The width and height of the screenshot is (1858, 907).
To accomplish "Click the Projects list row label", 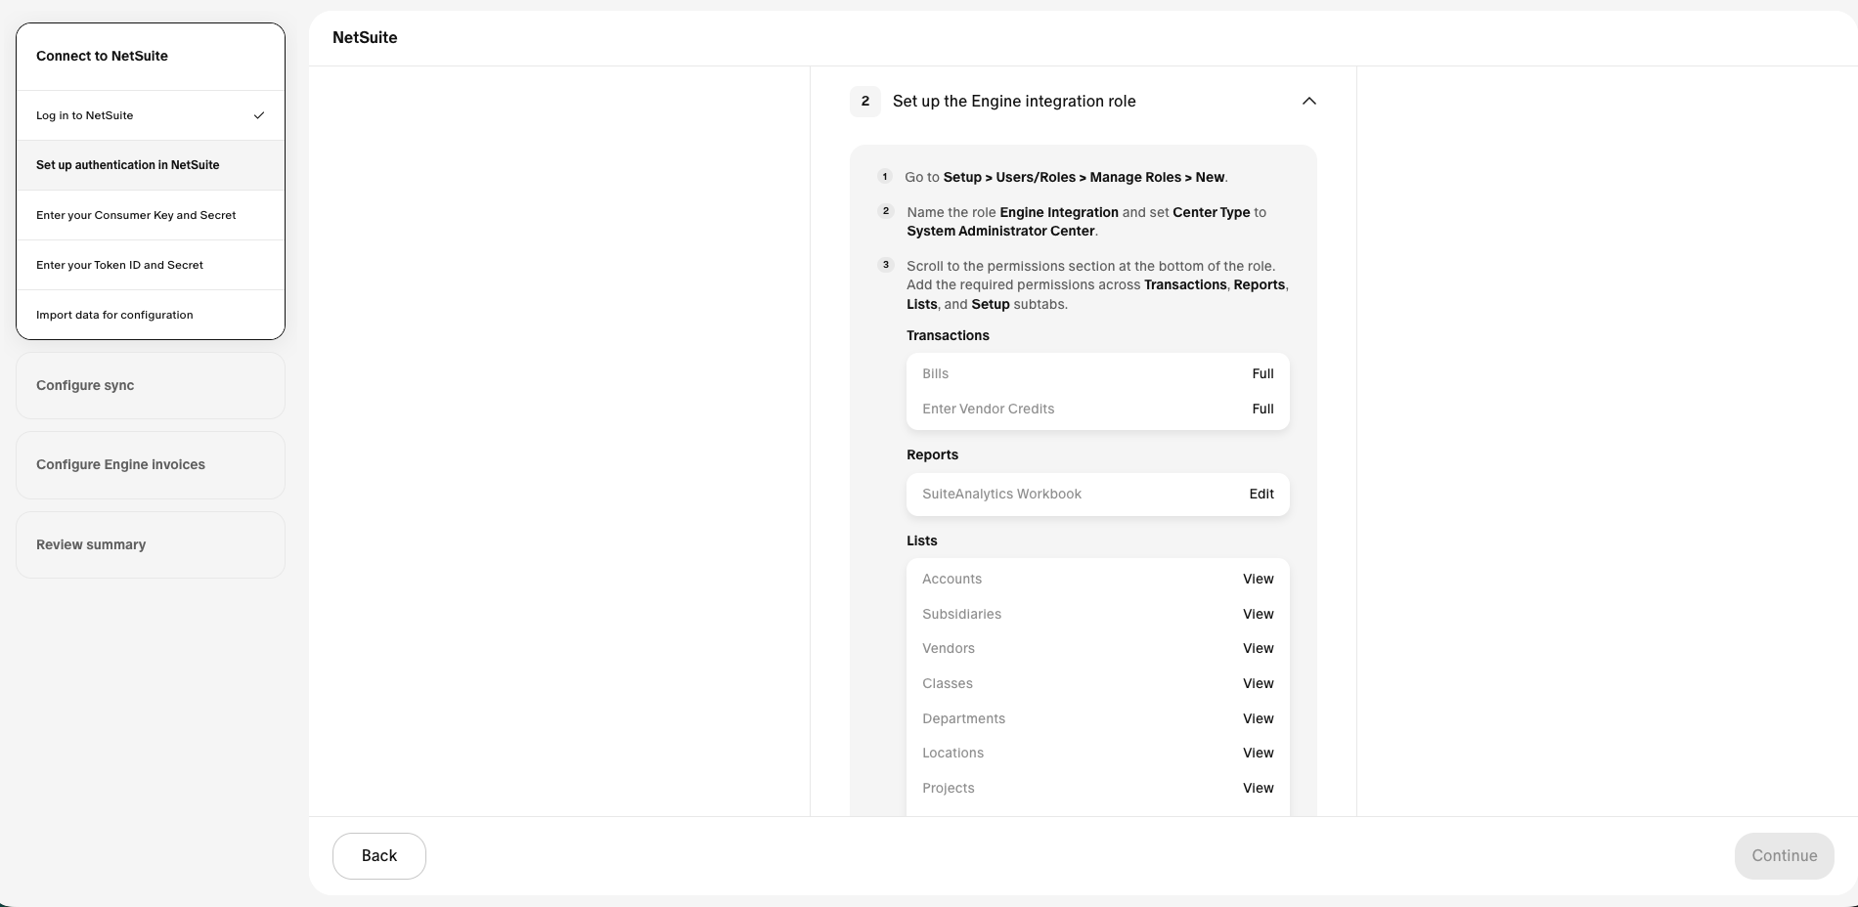I will pos(949,789).
